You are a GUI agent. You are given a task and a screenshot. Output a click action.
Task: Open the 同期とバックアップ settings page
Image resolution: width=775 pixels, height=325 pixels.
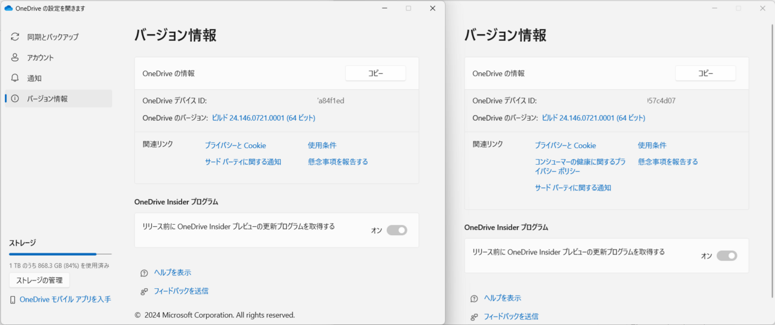[x=58, y=37]
